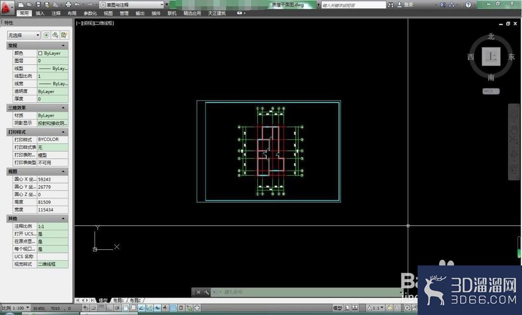The width and height of the screenshot is (522, 315).
Task: Click the 南 south label on ViewCube compass
Action: (491, 78)
